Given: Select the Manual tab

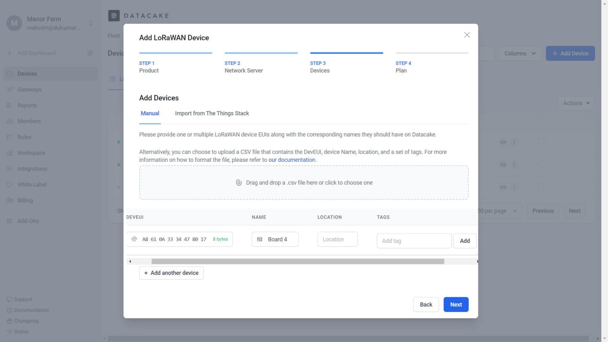Looking at the screenshot, I should pyautogui.click(x=150, y=113).
